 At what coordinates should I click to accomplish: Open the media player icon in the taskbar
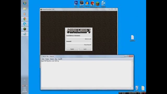[x=25, y=14]
